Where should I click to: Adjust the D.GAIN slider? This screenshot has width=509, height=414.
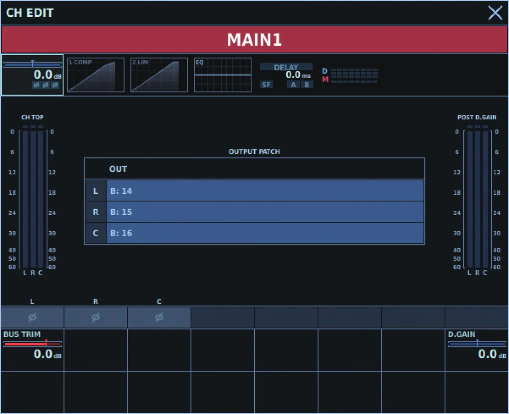coord(477,344)
